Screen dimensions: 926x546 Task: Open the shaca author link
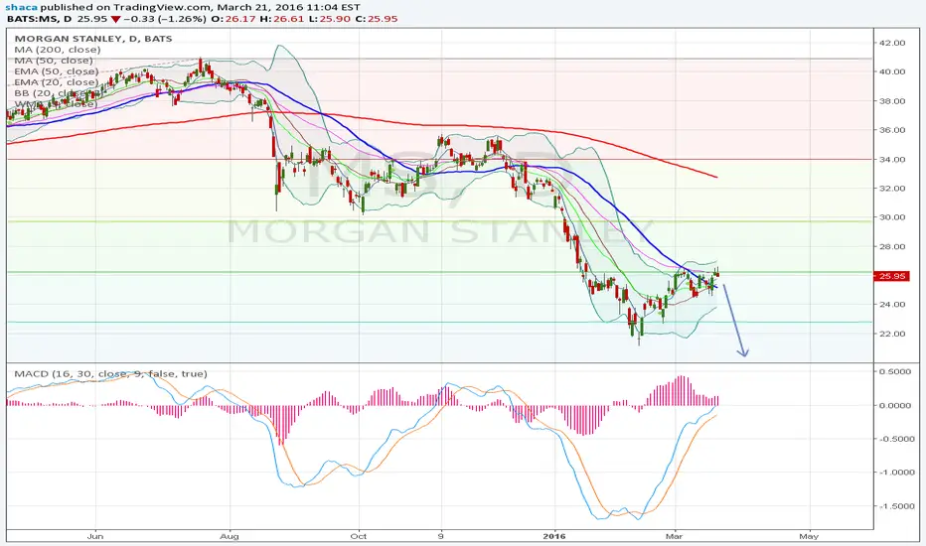click(x=20, y=7)
